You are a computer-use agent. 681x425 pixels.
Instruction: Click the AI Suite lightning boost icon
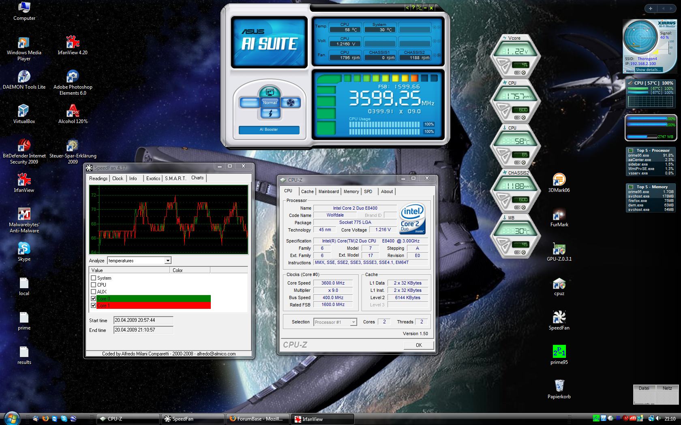coord(270,114)
